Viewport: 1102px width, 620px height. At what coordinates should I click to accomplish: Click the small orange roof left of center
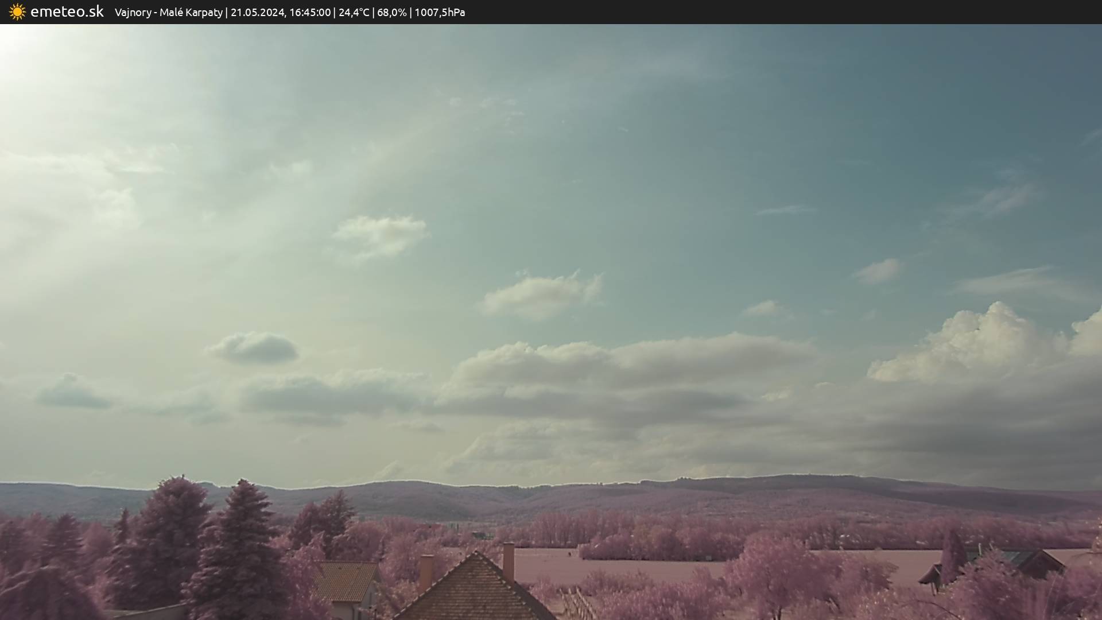(x=346, y=580)
